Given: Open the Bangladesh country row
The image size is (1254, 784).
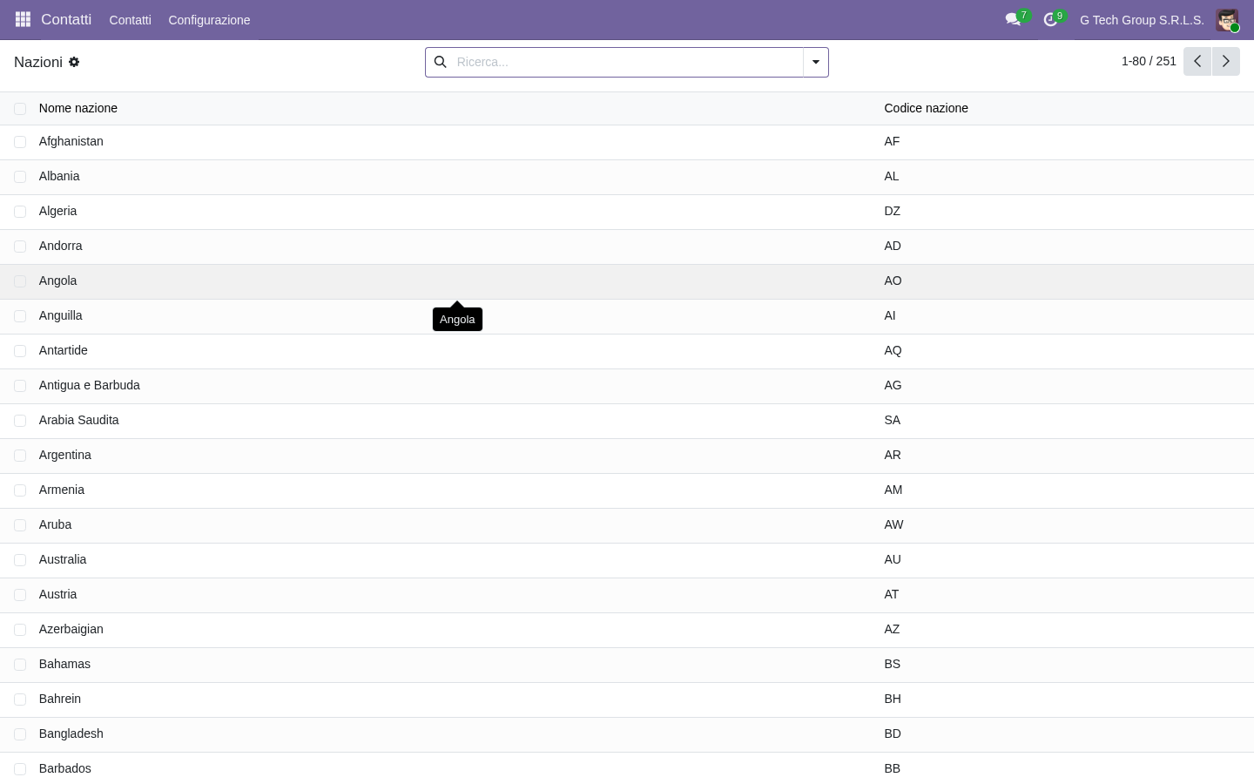Looking at the screenshot, I should click(627, 734).
